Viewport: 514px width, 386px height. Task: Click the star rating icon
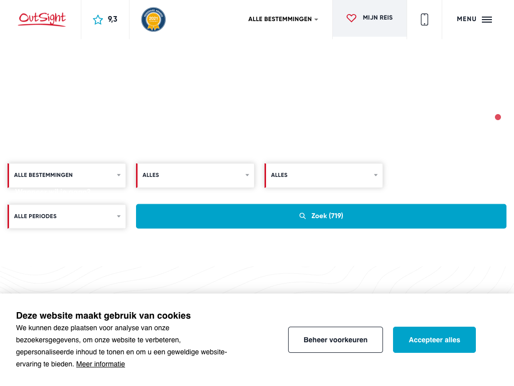coord(98,20)
